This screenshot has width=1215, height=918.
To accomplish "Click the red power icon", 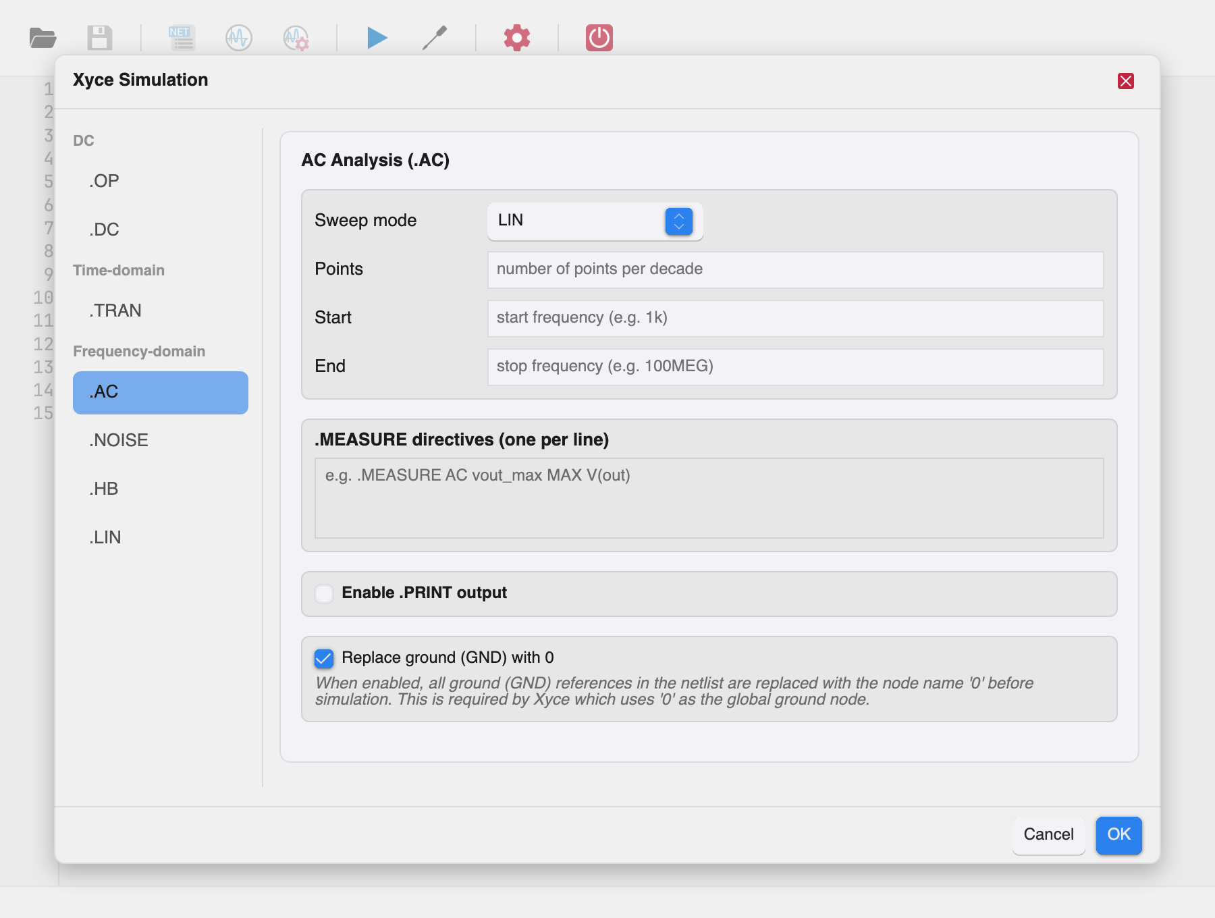I will click(599, 38).
